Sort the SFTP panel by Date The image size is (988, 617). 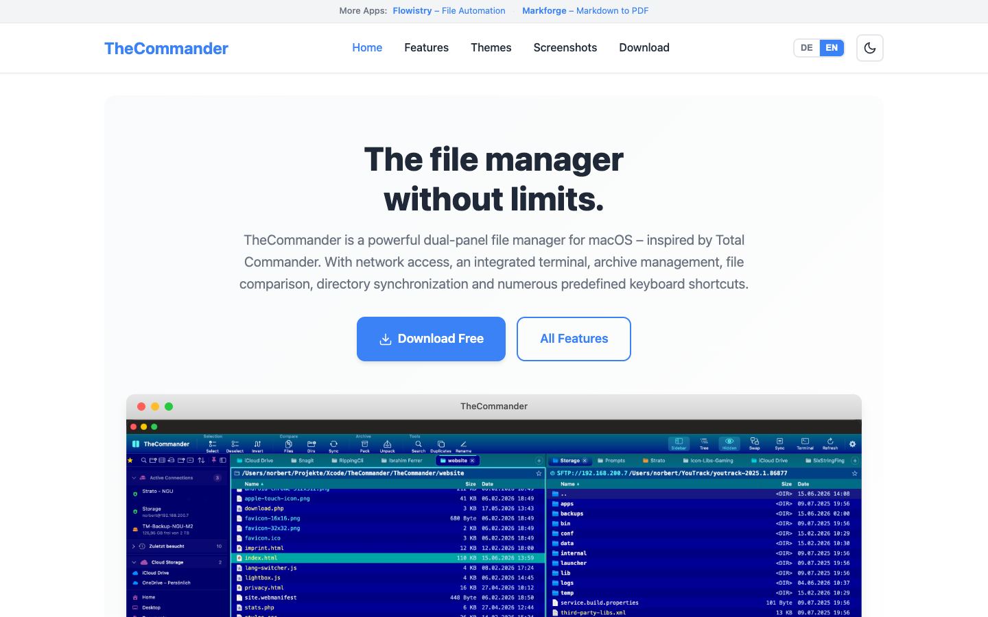[x=803, y=484]
